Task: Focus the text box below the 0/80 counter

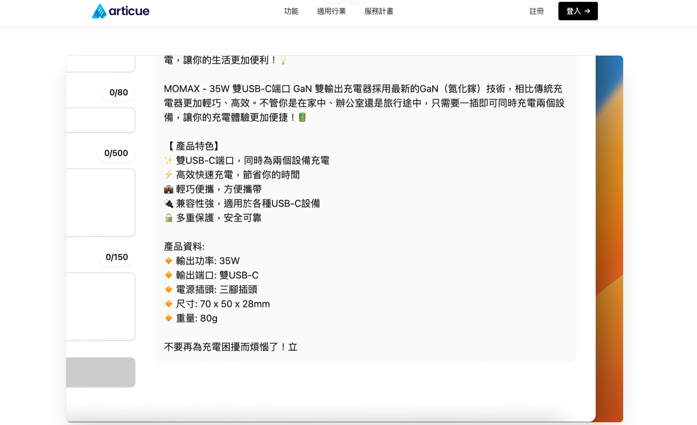Action: point(100,120)
